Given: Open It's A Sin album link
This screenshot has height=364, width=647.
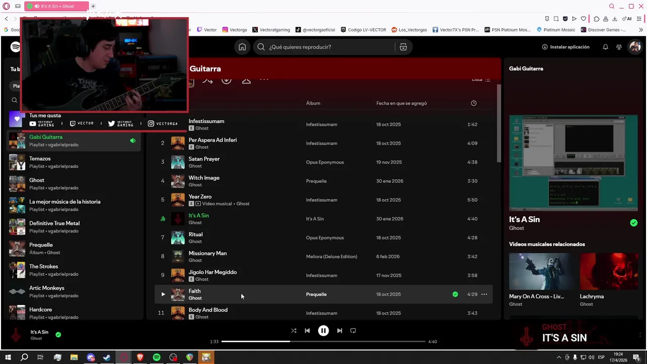Looking at the screenshot, I should (315, 219).
